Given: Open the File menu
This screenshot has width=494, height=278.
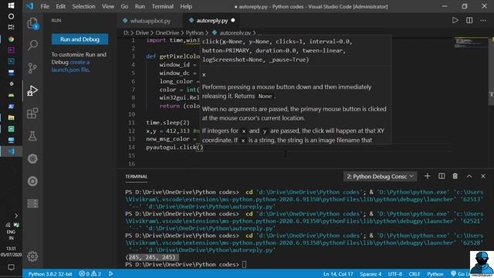Looking at the screenshot, I should [x=45, y=6].
